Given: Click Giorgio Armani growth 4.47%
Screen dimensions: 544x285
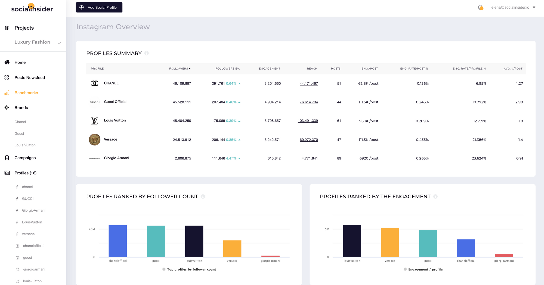Looking at the screenshot, I should (x=231, y=158).
